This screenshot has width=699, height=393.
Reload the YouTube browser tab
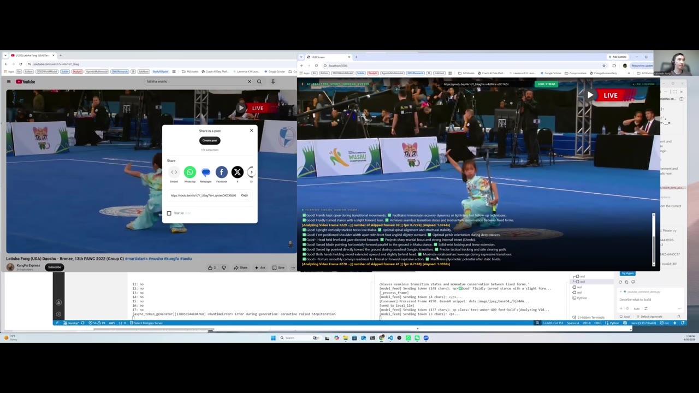pyautogui.click(x=21, y=64)
